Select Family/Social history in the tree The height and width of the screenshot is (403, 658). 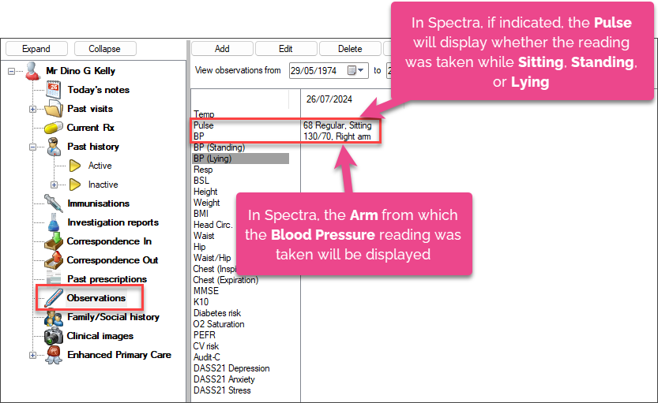pyautogui.click(x=113, y=317)
